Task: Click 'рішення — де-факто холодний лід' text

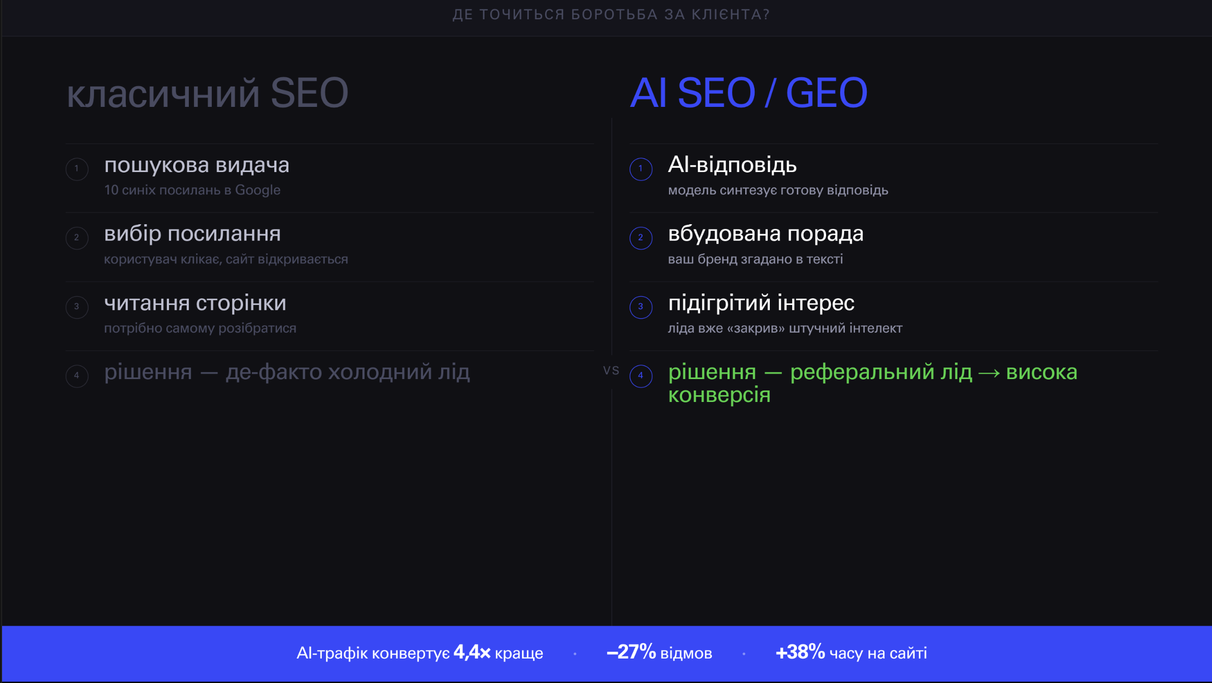Action: click(287, 372)
